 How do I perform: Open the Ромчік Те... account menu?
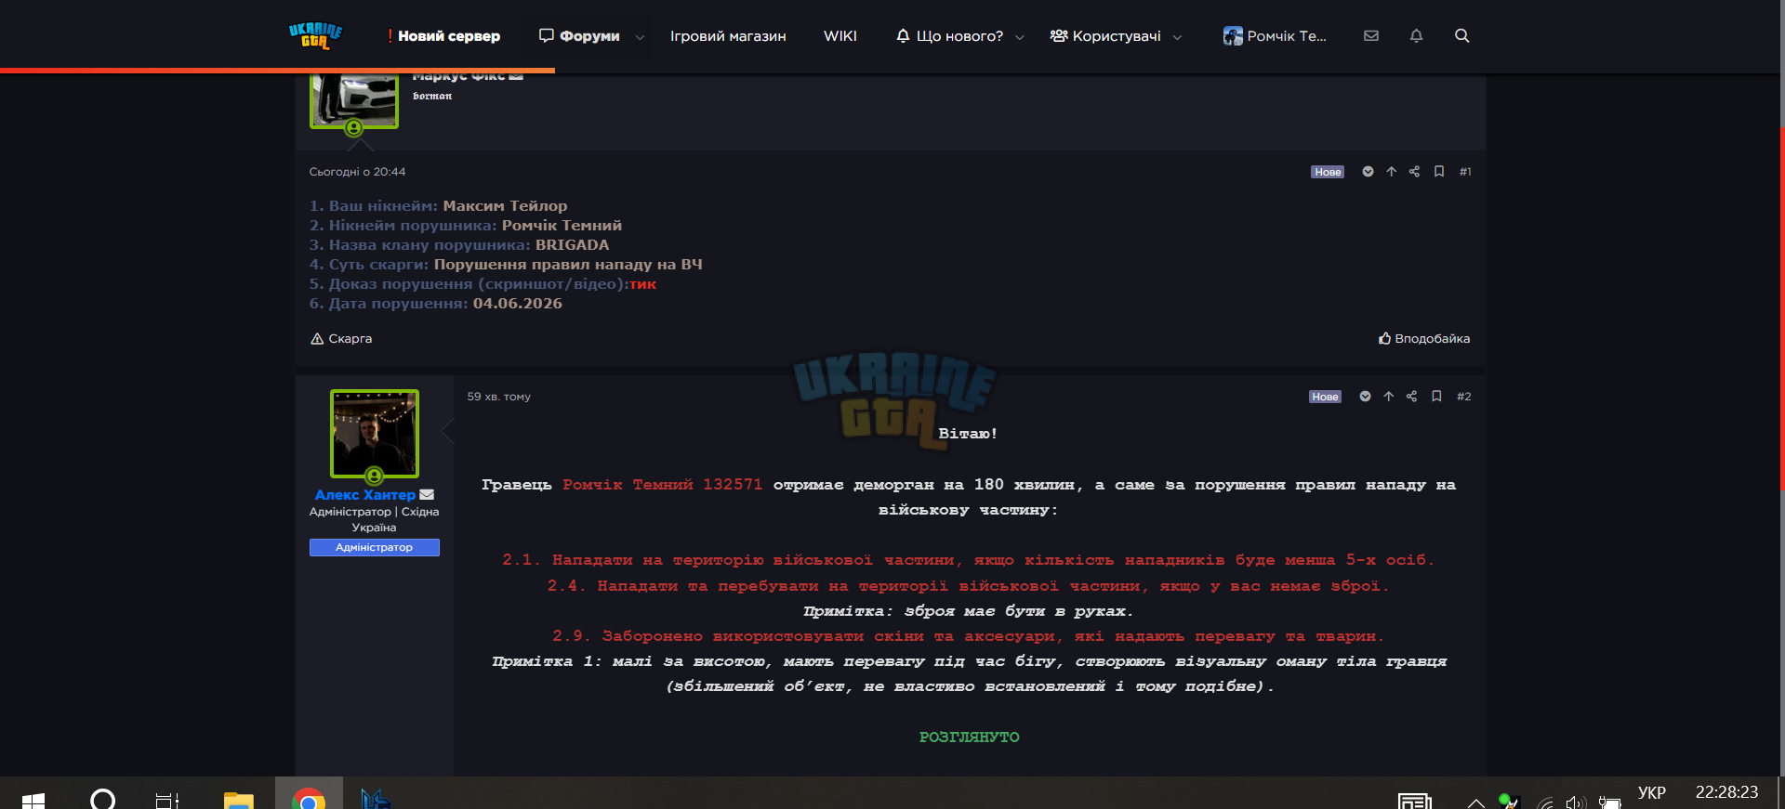pyautogui.click(x=1275, y=36)
